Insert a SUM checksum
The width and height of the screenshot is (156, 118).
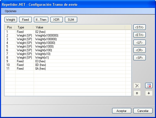[71, 20]
